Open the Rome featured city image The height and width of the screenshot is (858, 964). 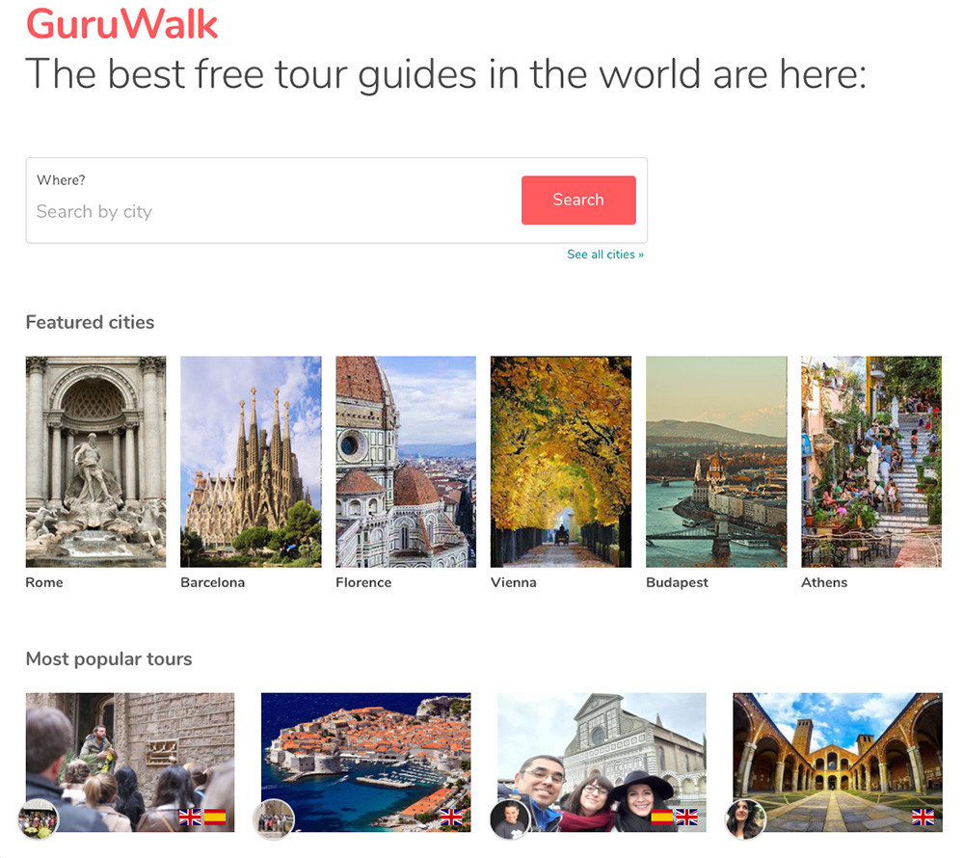point(95,462)
